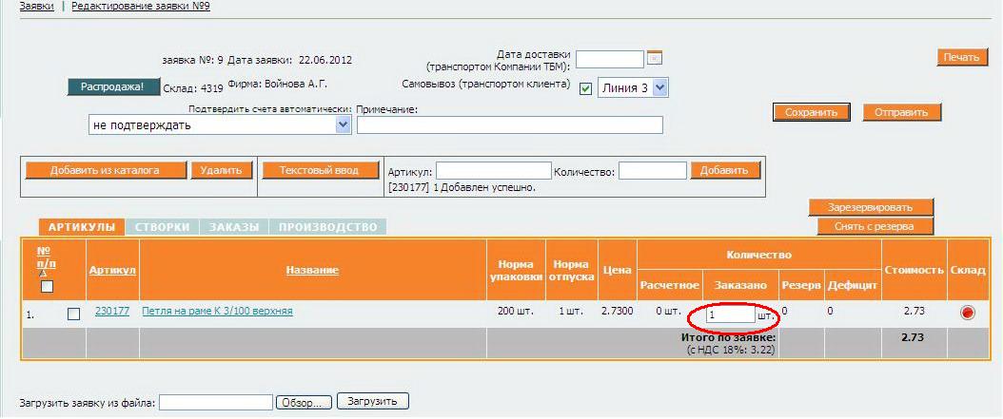1003x419 pixels.
Task: Click the Распродажа! button
Action: [112, 86]
